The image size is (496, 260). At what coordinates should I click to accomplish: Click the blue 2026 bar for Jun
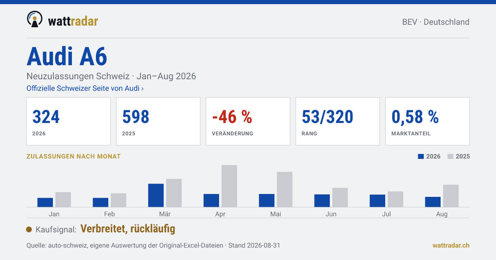[x=322, y=201]
